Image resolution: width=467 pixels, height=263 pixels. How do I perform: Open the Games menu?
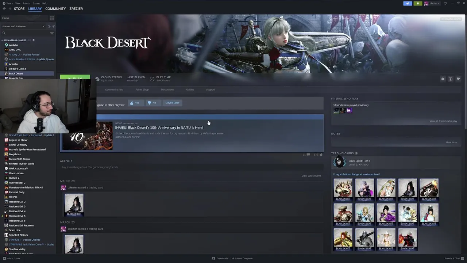(x=36, y=3)
